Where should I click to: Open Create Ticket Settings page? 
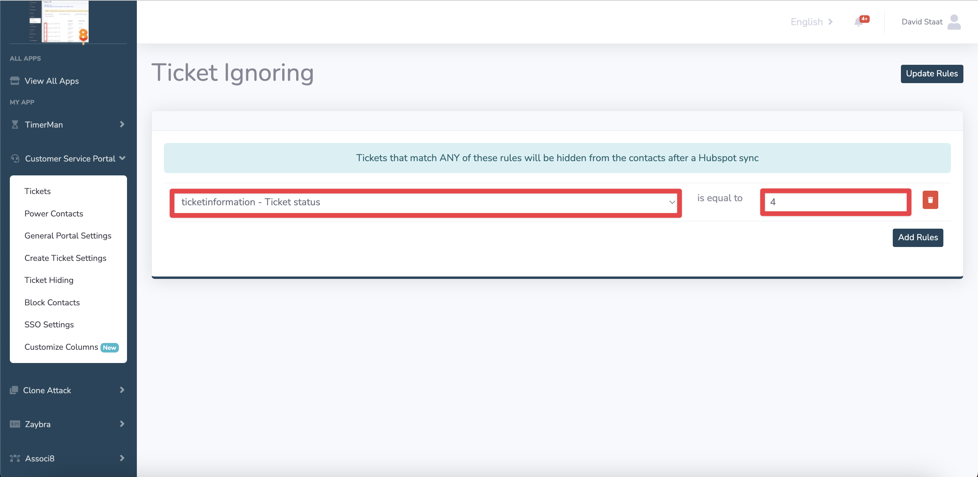point(66,257)
